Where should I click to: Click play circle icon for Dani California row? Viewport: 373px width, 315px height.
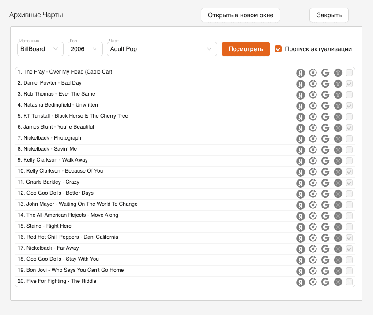(338, 238)
